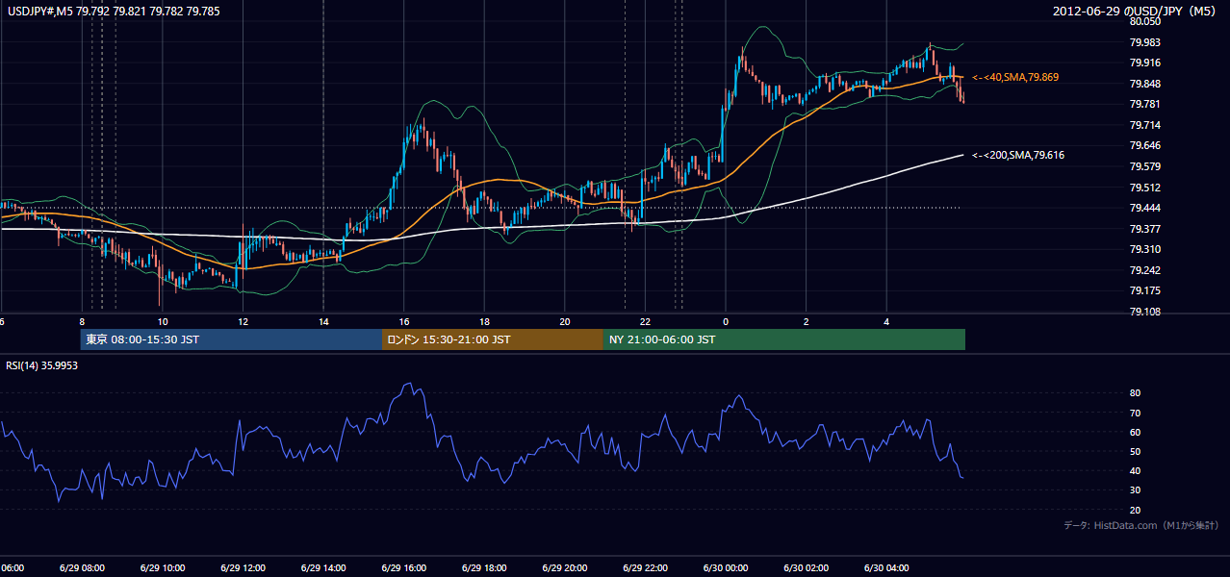Screen dimensions: 1230x577
Task: Click the 6/29 20:00 time axis label
Action: click(x=564, y=568)
